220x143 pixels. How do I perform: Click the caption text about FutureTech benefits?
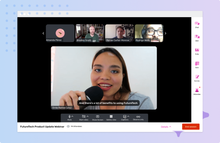tap(108, 103)
